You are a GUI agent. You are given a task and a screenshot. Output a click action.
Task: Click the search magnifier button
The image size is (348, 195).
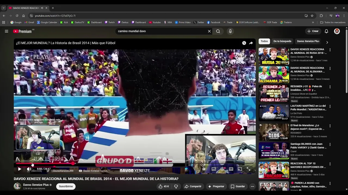point(218,31)
